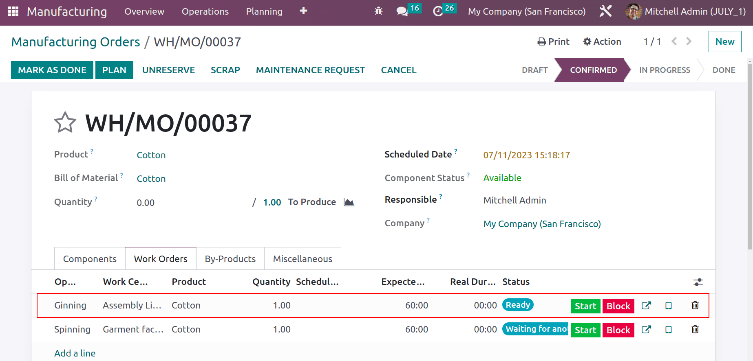The width and height of the screenshot is (753, 361).
Task: Open My Company (San Francisco) company field link
Action: pyautogui.click(x=542, y=224)
